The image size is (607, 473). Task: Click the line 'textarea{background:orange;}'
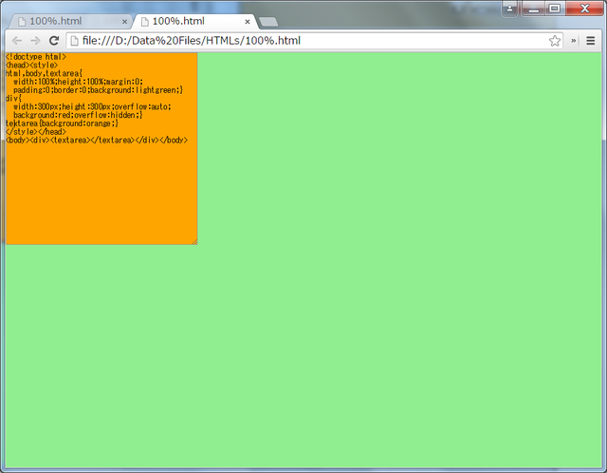coord(63,123)
